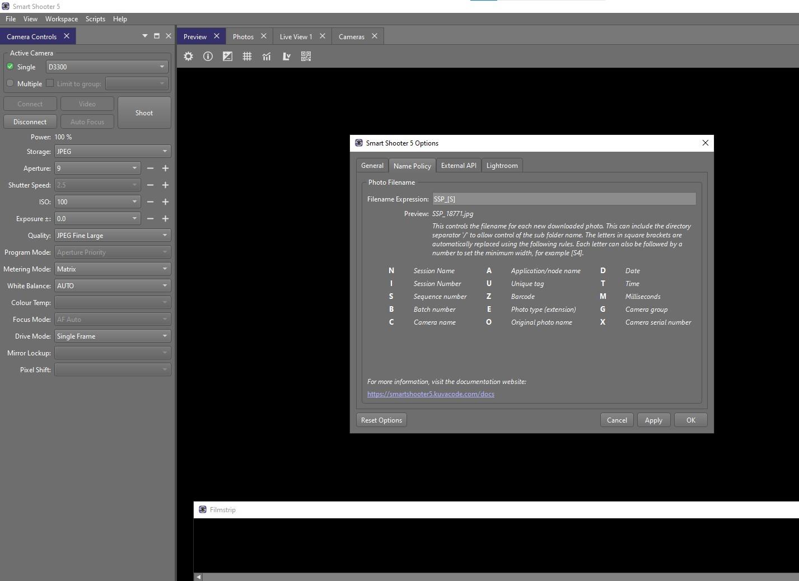This screenshot has height=581, width=799.
Task: Decrease Exposure compensation with minus button
Action: click(150, 219)
